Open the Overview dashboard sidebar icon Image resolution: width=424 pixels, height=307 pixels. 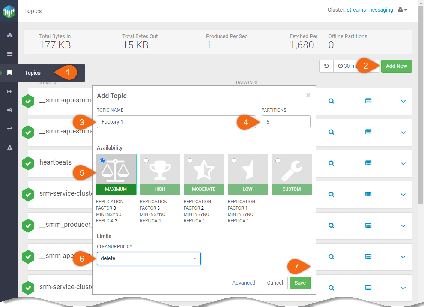pos(10,36)
